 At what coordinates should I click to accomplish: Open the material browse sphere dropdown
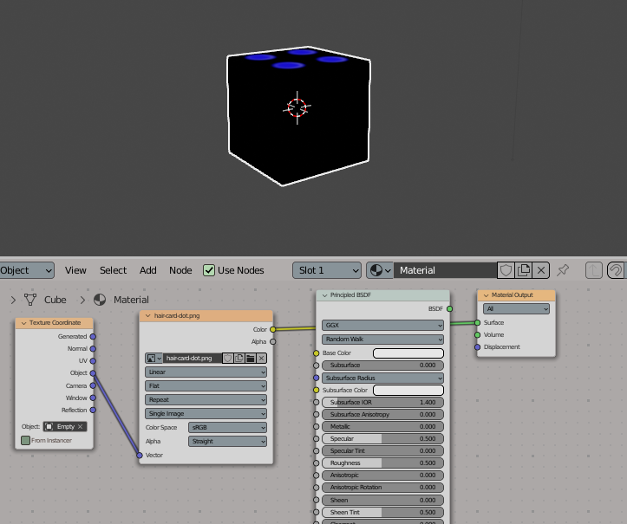click(x=380, y=270)
